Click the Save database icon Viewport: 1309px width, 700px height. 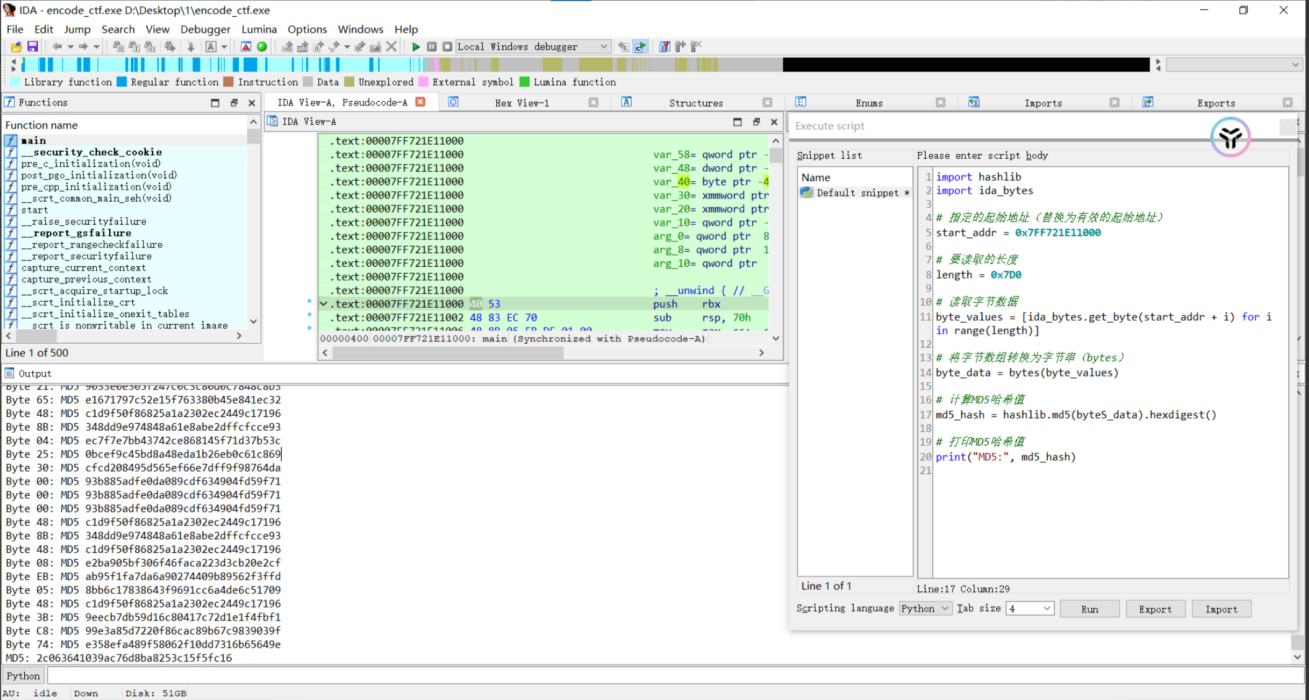(x=33, y=47)
